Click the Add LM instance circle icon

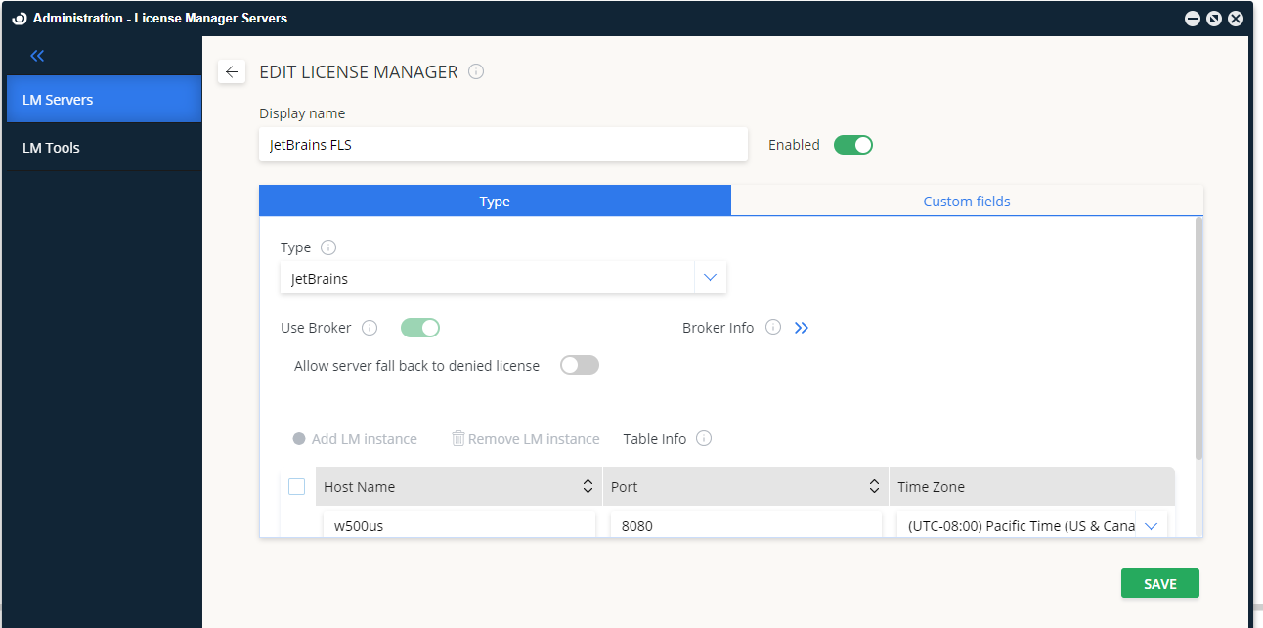pos(299,438)
